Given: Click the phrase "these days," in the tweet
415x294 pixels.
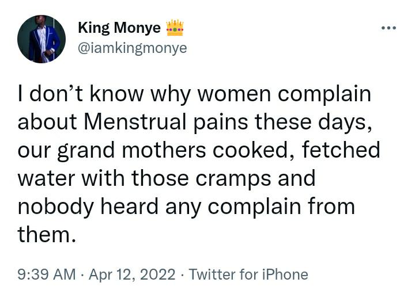Looking at the screenshot, I should tap(314, 123).
